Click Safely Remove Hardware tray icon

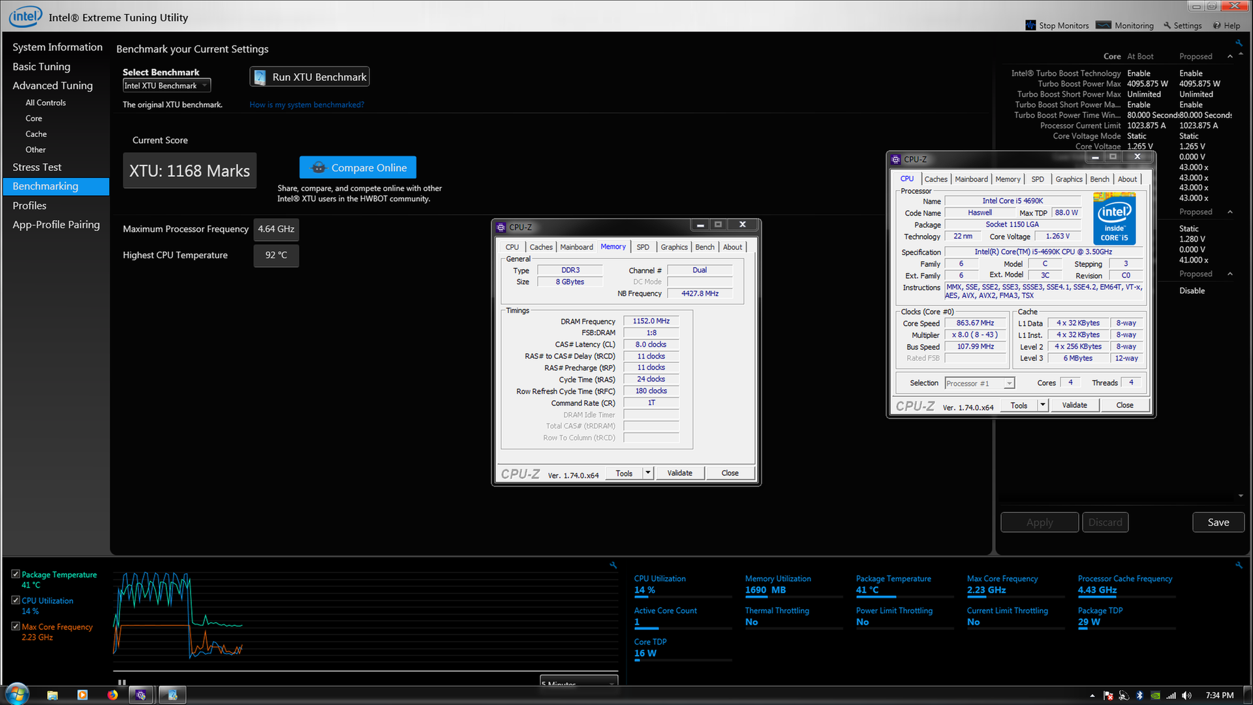[1124, 696]
